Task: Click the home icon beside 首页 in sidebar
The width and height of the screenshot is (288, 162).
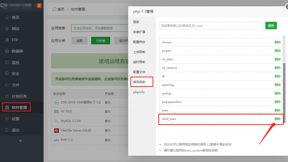Action: [x=7, y=17]
